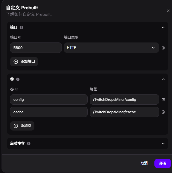Screen dimensions: 172x173
Task: Focus the cache volume ID field
Action: [x=49, y=112]
